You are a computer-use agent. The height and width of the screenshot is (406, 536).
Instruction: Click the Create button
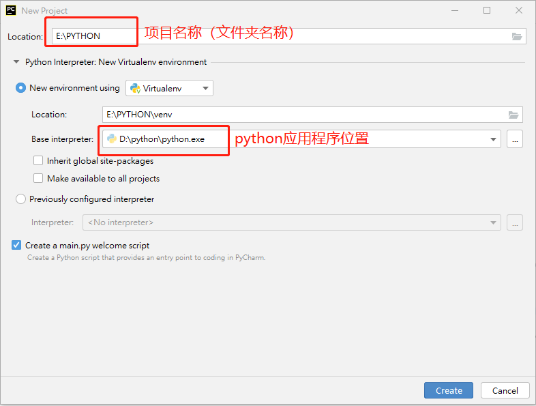point(449,390)
